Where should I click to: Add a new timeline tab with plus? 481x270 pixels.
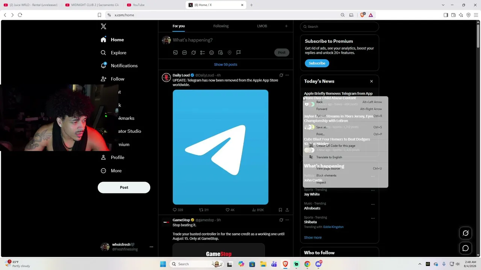click(286, 26)
